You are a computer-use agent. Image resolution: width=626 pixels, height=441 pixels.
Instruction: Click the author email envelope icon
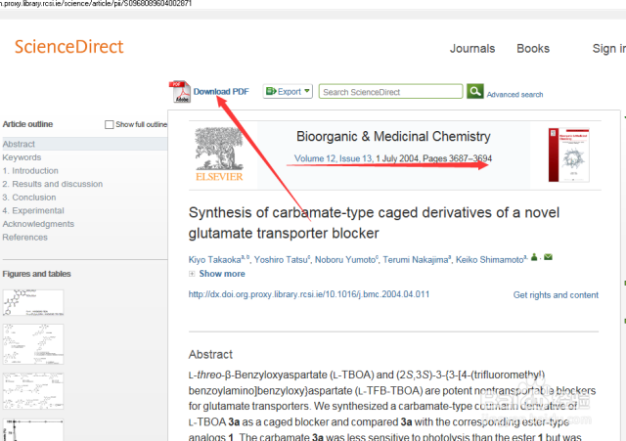click(x=548, y=257)
